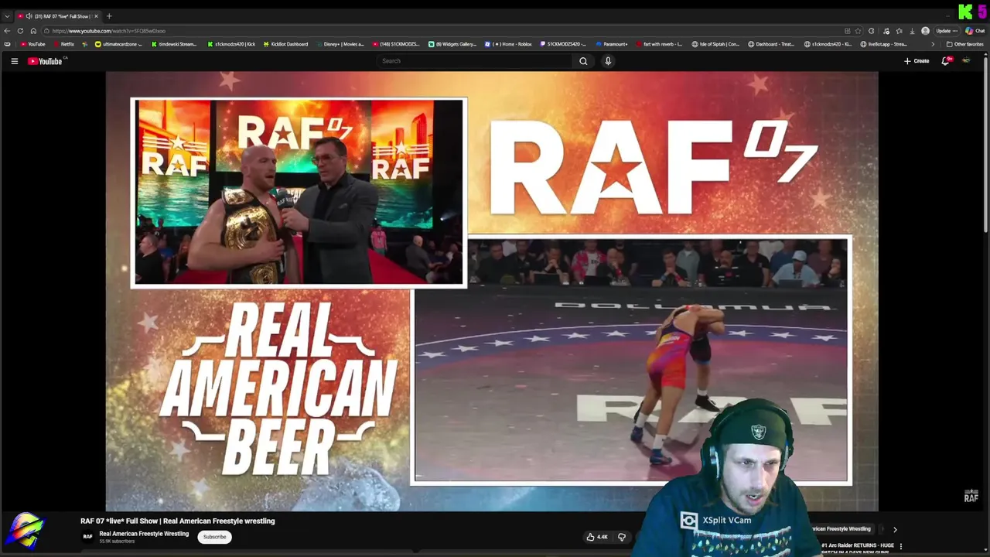
Task: Bookmark this page with star icon
Action: [858, 31]
